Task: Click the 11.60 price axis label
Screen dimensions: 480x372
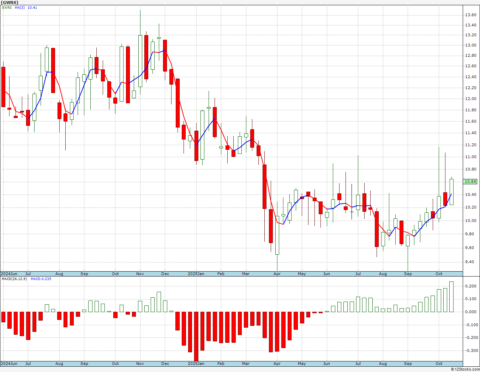Action: coord(471,121)
